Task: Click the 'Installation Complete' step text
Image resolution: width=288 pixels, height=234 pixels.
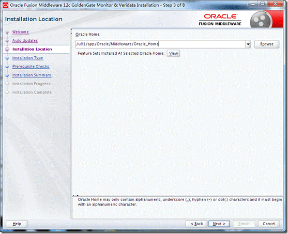Action: [32, 92]
